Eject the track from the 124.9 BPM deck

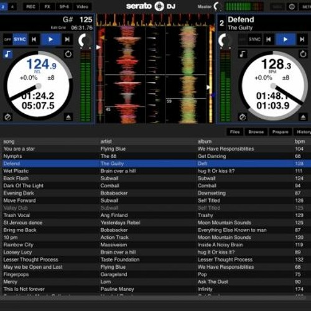[68, 118]
